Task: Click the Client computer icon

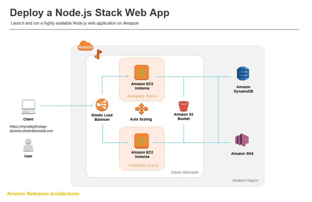Action: point(28,107)
